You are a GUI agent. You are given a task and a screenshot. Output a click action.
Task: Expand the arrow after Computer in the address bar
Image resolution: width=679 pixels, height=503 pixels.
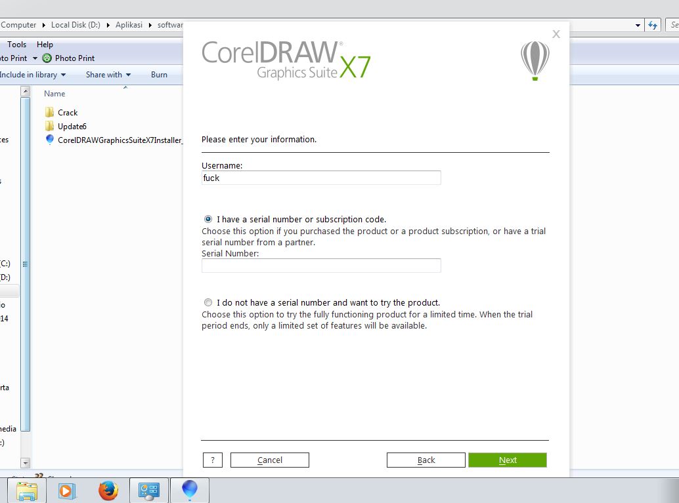(x=44, y=25)
